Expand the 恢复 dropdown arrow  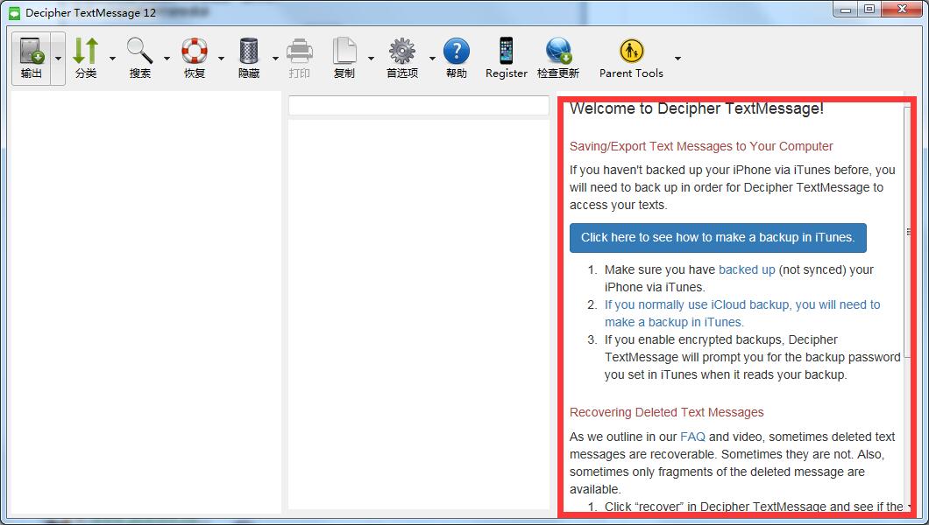[x=221, y=59]
